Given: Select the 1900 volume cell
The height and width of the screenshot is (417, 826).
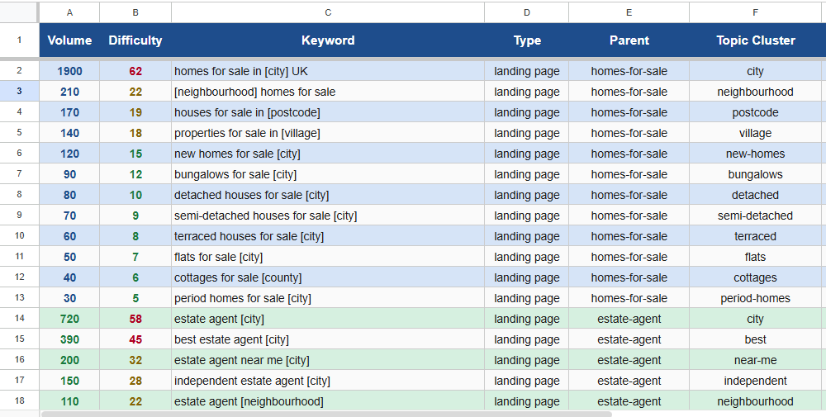Looking at the screenshot, I should (x=69, y=71).
